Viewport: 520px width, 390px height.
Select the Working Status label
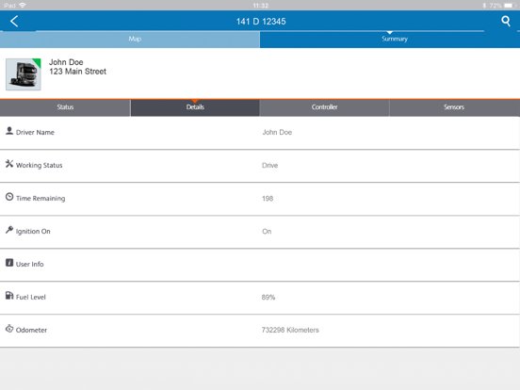coord(40,165)
